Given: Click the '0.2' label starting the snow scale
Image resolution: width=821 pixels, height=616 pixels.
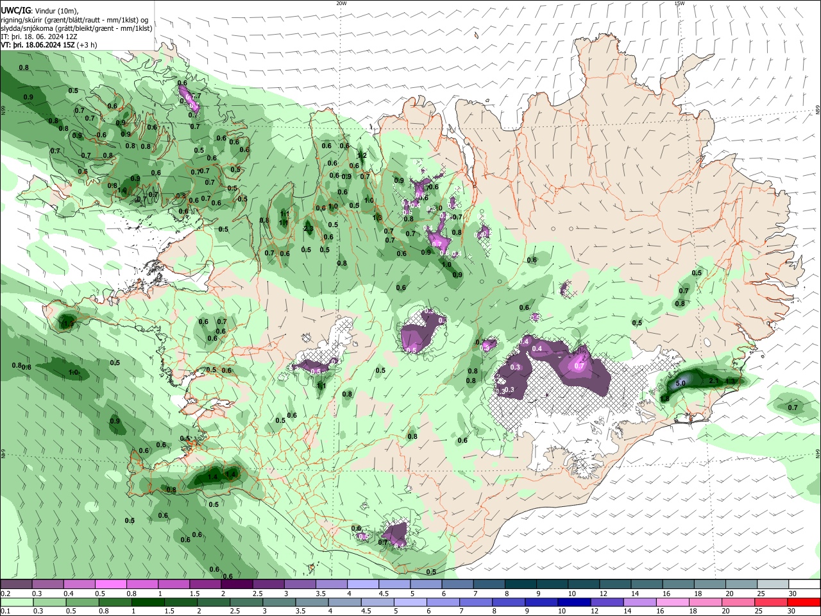Looking at the screenshot, I should coord(6,594).
